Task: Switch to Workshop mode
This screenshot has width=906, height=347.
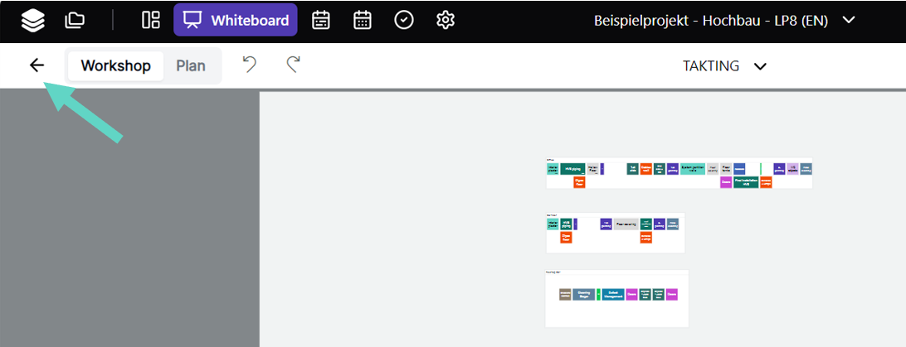Action: 115,65
